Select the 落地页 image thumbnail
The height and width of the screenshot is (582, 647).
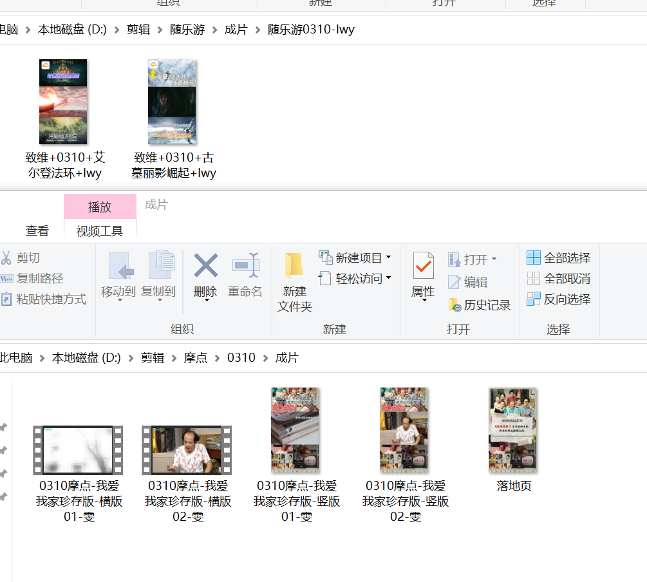pyautogui.click(x=513, y=430)
